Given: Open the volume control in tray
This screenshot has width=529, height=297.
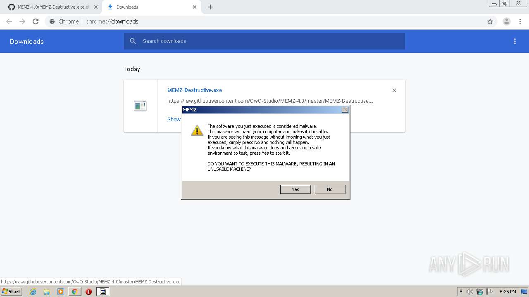Looking at the screenshot, I should point(470,292).
